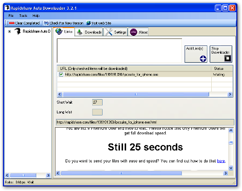Viewport: 242px width, 191px height.
Task: Click tree panel horizontal scrollbar thumb
Action: click(23, 175)
